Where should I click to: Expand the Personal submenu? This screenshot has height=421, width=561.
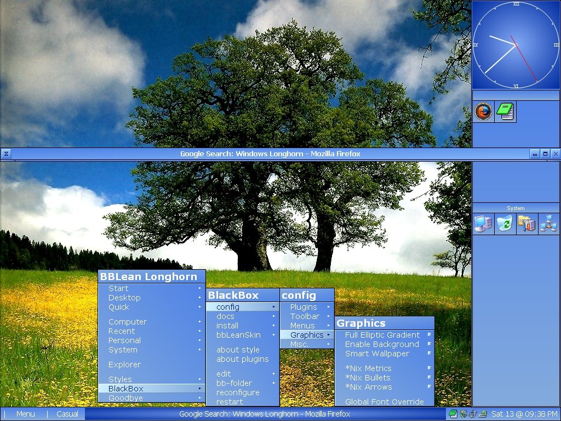[152, 340]
